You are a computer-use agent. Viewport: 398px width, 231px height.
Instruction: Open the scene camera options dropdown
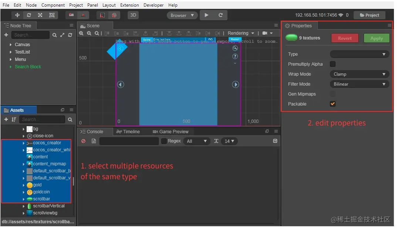point(267,33)
